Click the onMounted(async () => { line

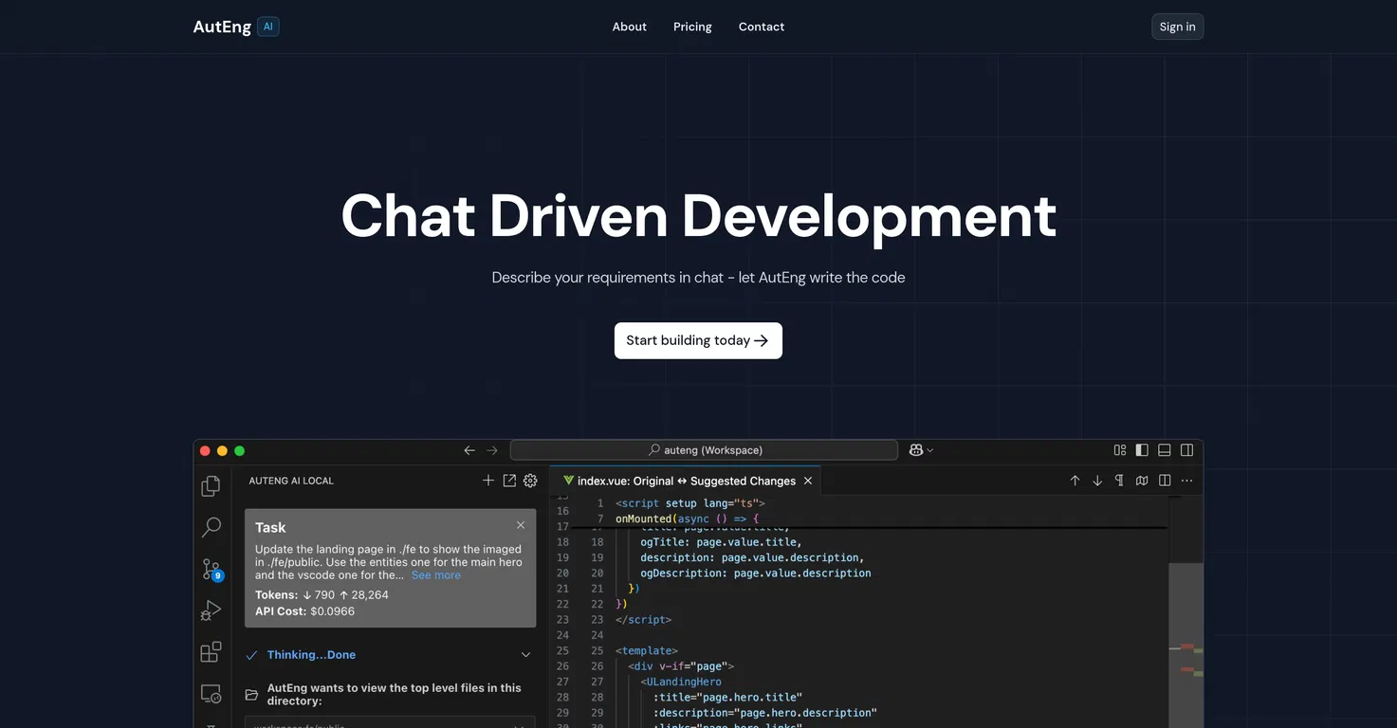click(x=688, y=519)
